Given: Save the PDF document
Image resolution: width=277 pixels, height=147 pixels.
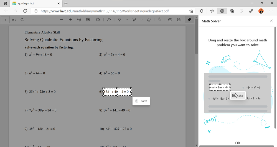Looking at the screenshot, I should (x=179, y=20).
